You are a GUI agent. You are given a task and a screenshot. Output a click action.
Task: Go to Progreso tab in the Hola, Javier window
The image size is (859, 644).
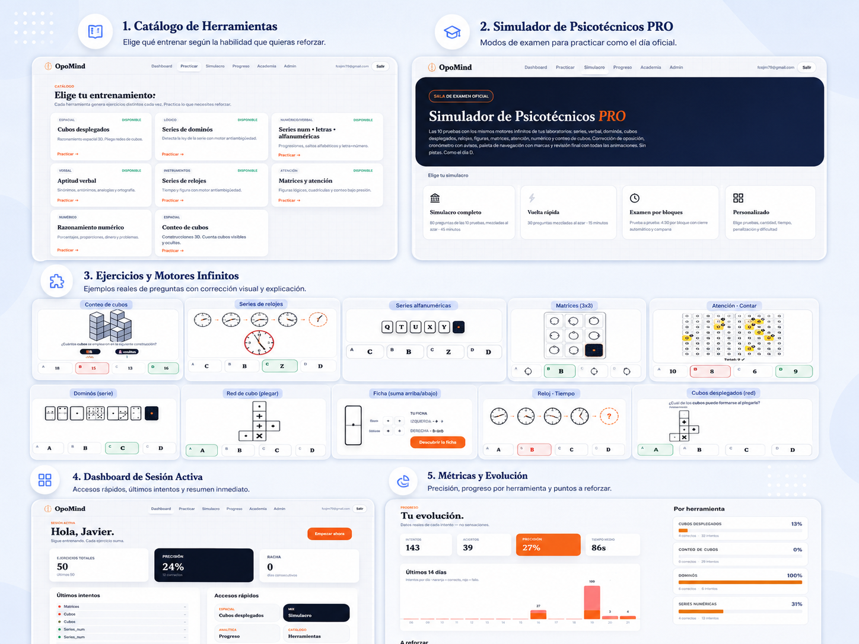click(x=234, y=509)
